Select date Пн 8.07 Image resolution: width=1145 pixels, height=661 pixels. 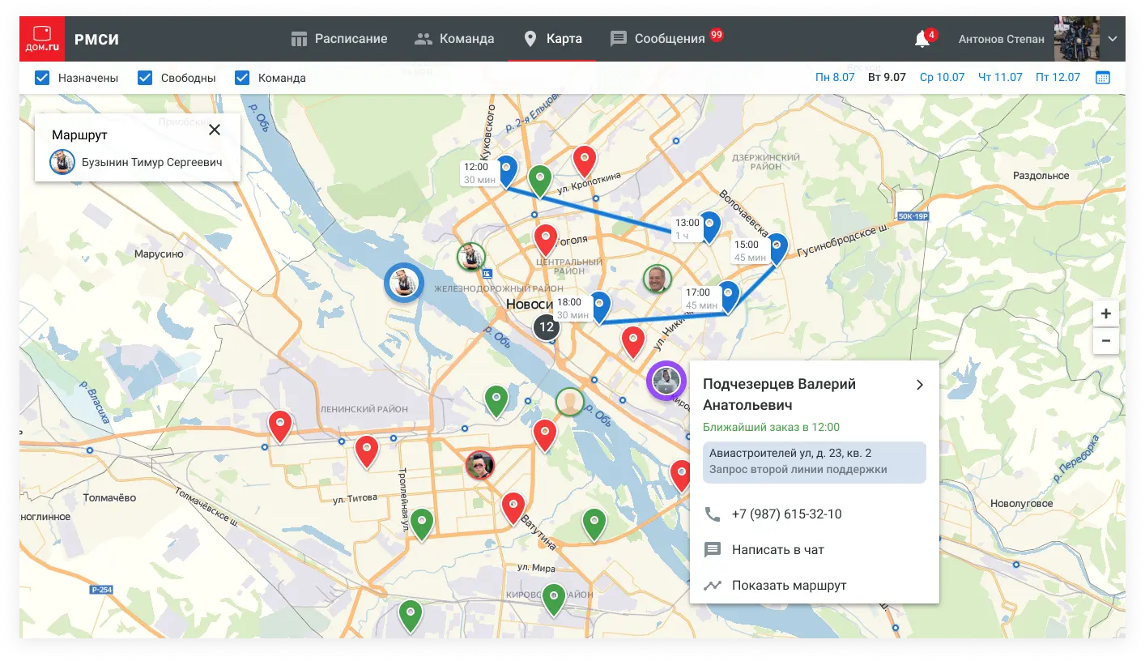click(835, 78)
